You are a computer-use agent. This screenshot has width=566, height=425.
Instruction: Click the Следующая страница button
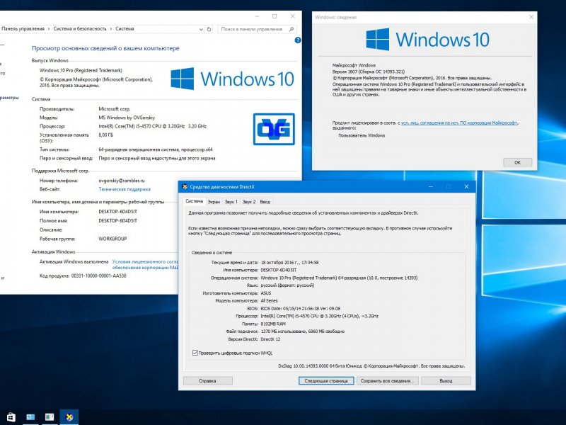(326, 380)
